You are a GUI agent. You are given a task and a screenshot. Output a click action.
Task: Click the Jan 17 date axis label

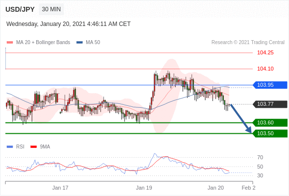point(60,188)
